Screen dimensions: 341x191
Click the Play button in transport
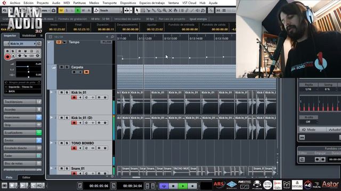click(183, 186)
